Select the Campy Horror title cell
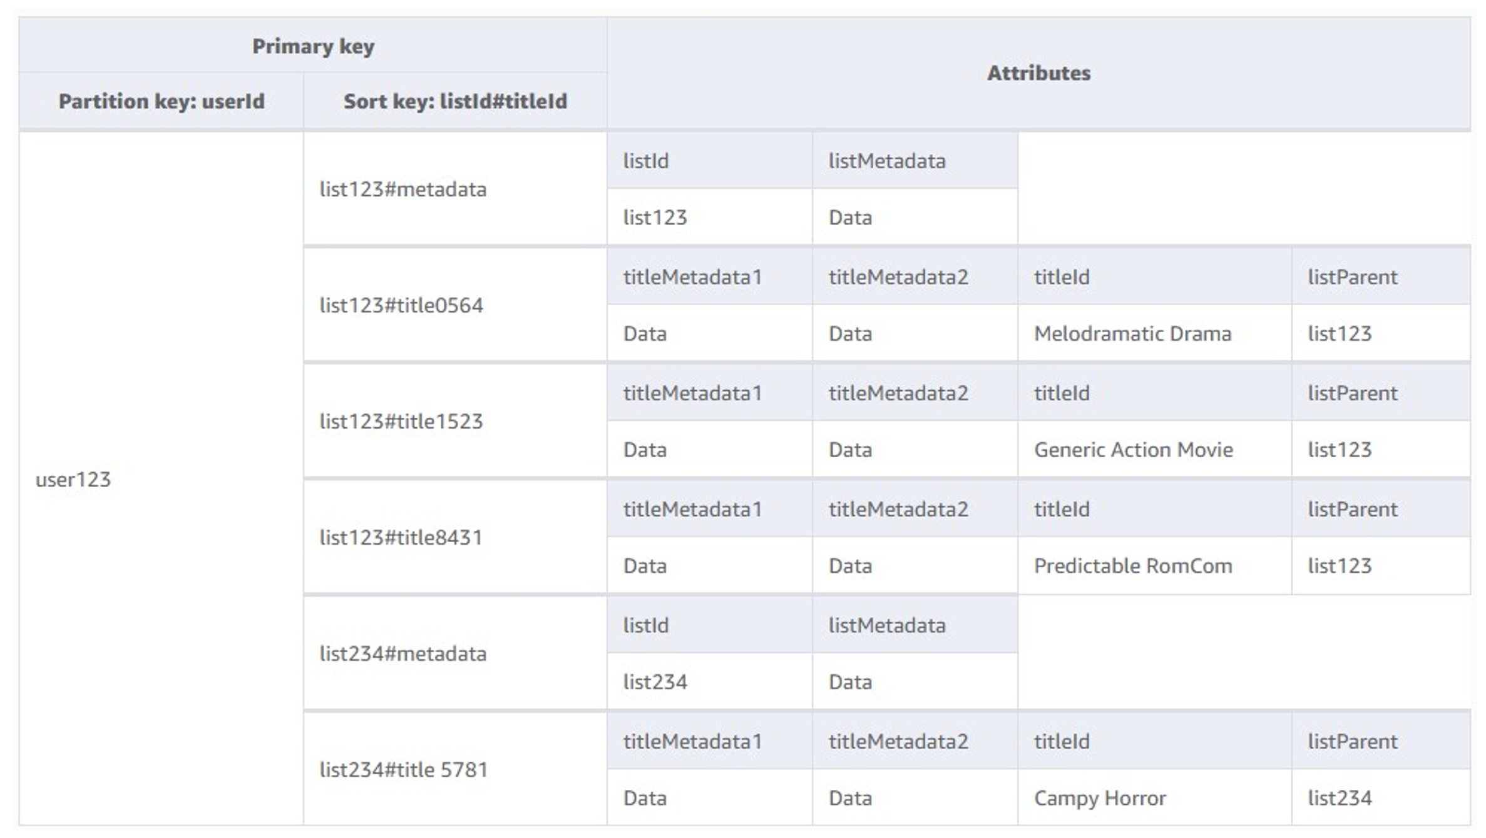 [1100, 798]
